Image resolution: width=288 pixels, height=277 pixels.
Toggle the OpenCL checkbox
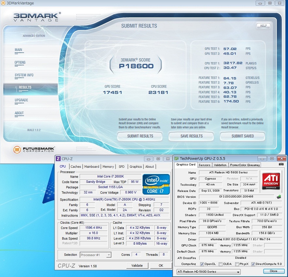click(x=201, y=264)
